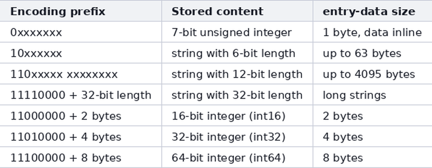The width and height of the screenshot is (432, 168).
Task: Click the entry-data size column header
Action: tap(373, 11)
